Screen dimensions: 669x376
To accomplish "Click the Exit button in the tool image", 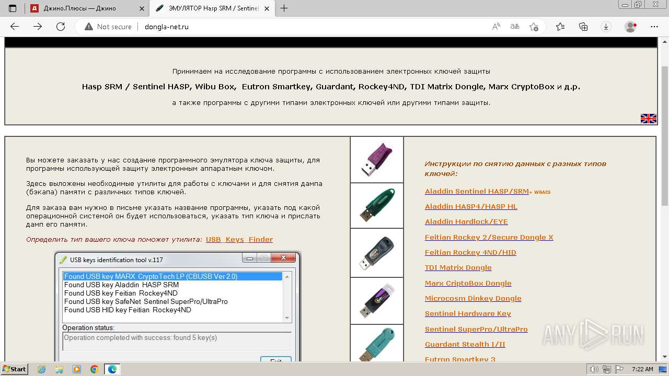I will click(x=276, y=359).
